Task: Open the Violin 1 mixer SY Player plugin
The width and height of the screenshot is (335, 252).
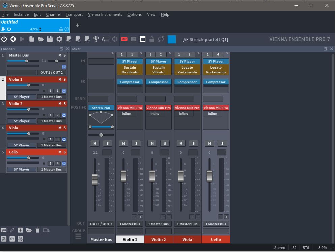Action: tap(130, 61)
